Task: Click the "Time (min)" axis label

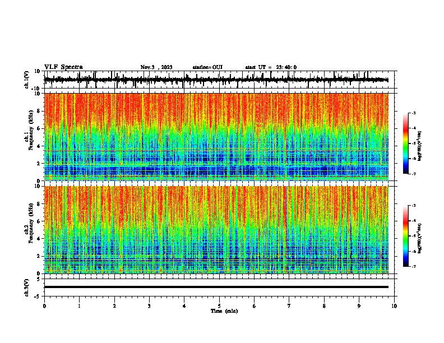Action: tap(224, 311)
